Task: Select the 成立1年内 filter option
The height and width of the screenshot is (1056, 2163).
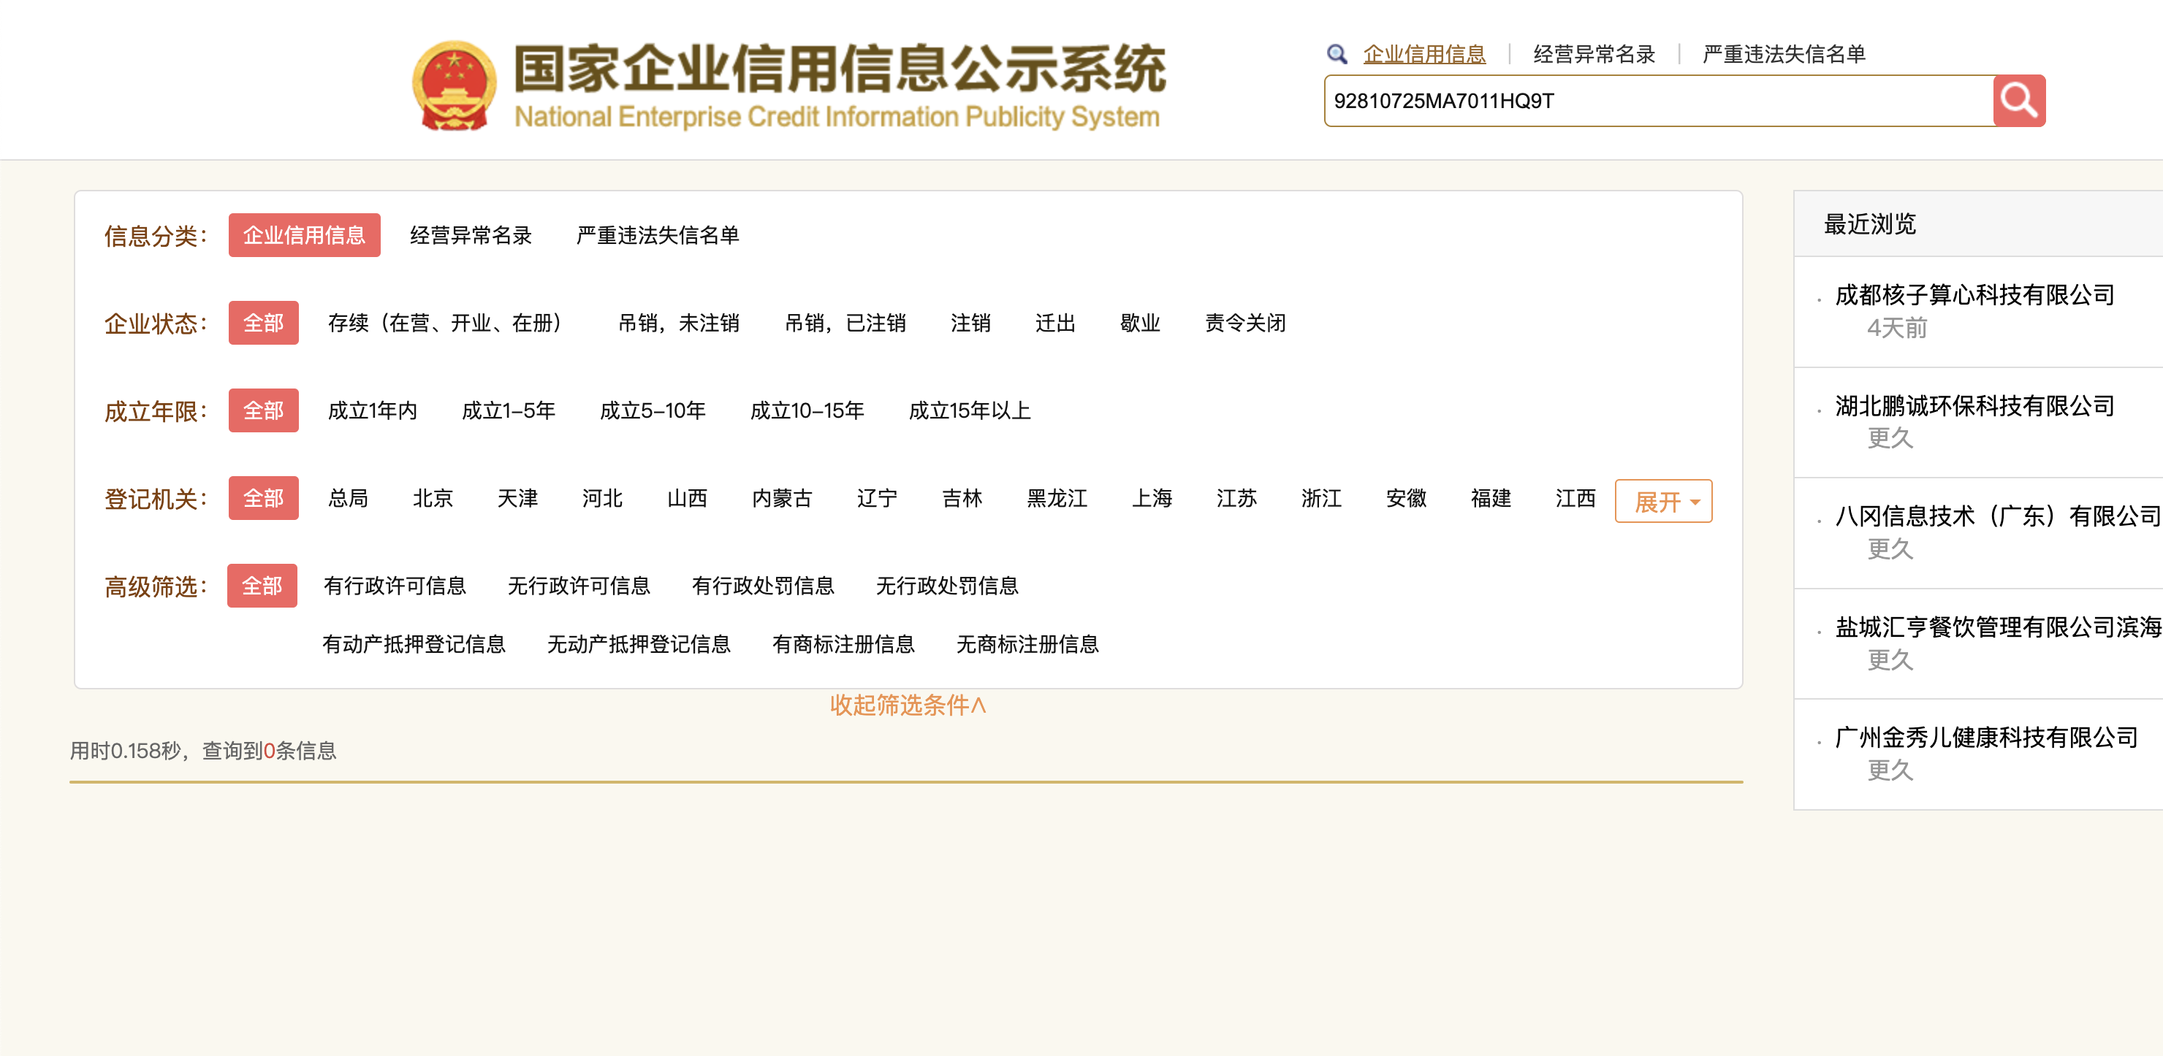Action: pos(372,410)
